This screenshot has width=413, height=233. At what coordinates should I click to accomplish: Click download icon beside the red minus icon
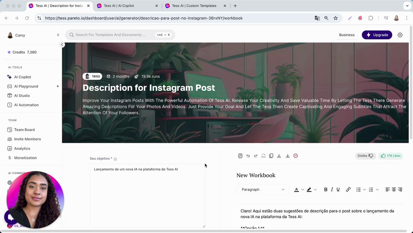[x=287, y=156]
